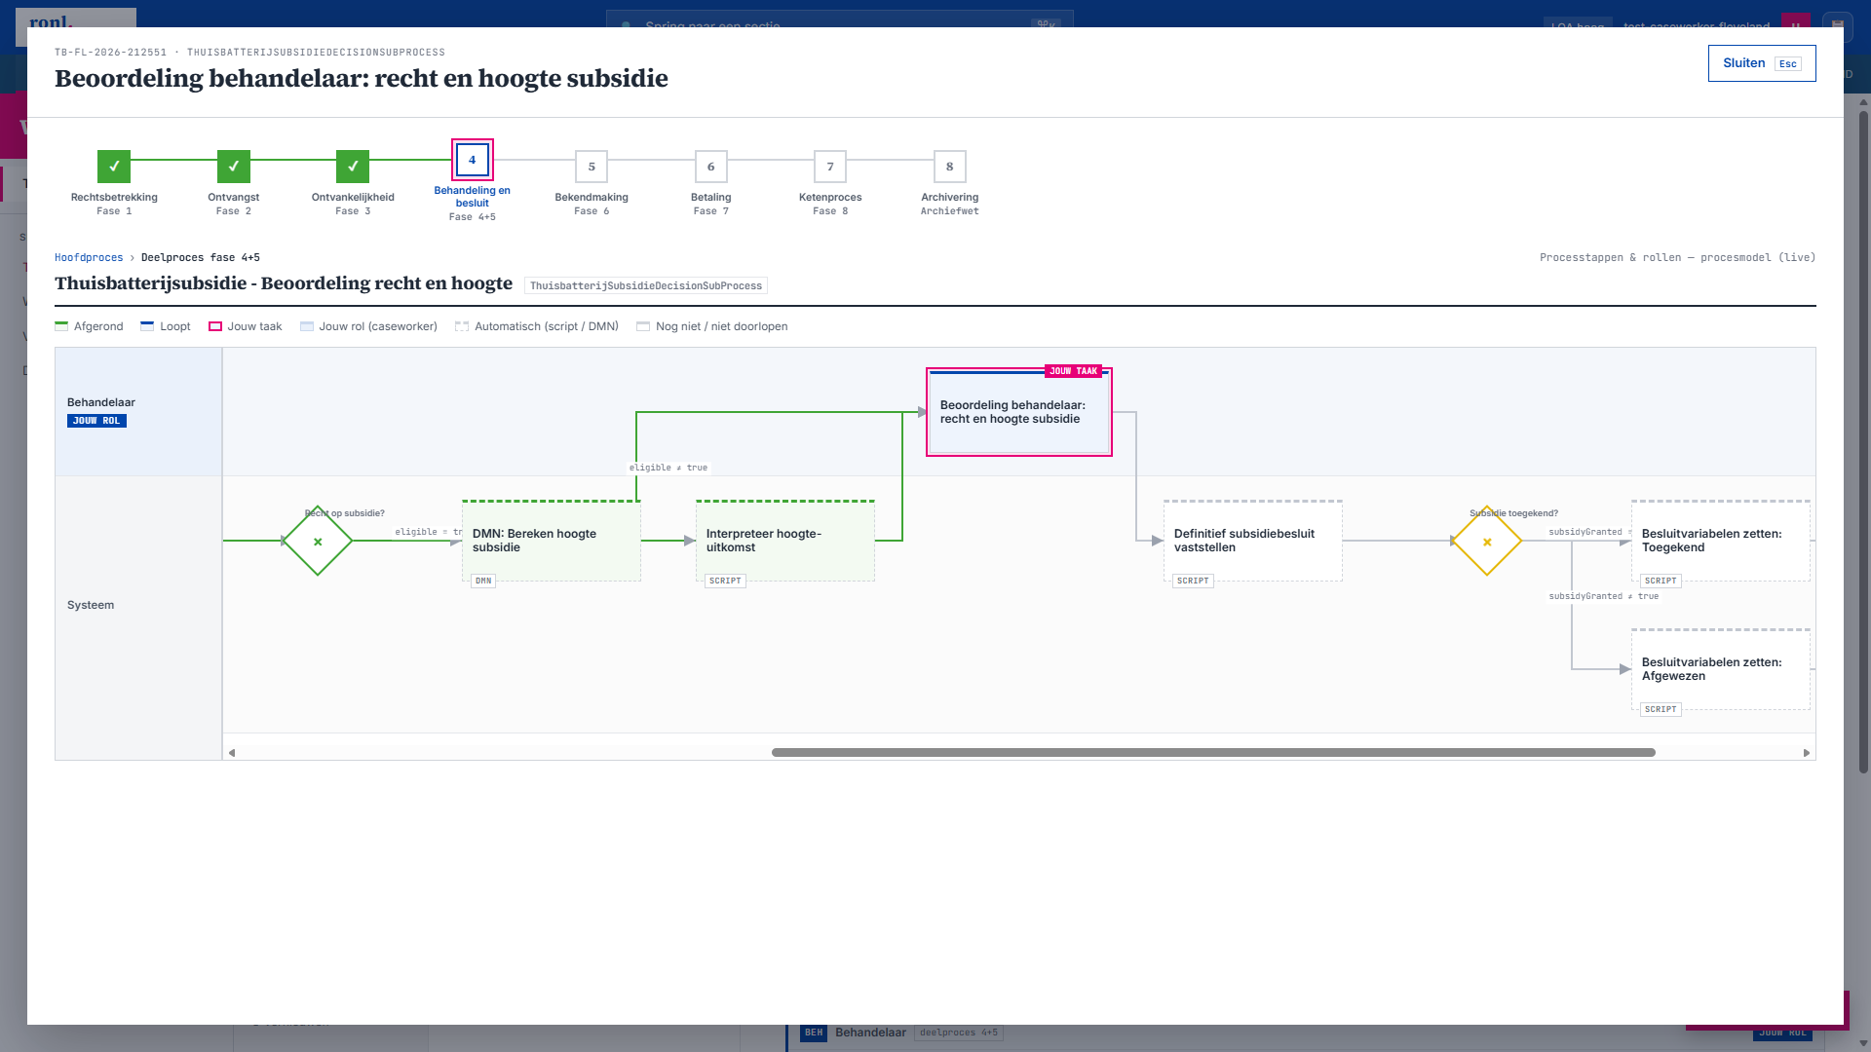Select phase 5 Bekendmaking step
Image resolution: width=1871 pixels, height=1052 pixels.
pos(592,167)
